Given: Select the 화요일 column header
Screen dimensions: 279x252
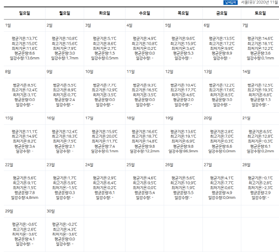Looking at the screenshot, I should tap(103, 14).
